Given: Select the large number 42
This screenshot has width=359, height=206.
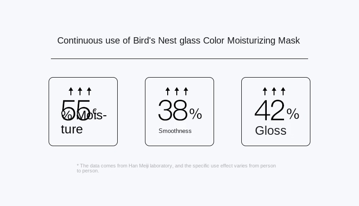Looking at the screenshot, I should 269,111.
